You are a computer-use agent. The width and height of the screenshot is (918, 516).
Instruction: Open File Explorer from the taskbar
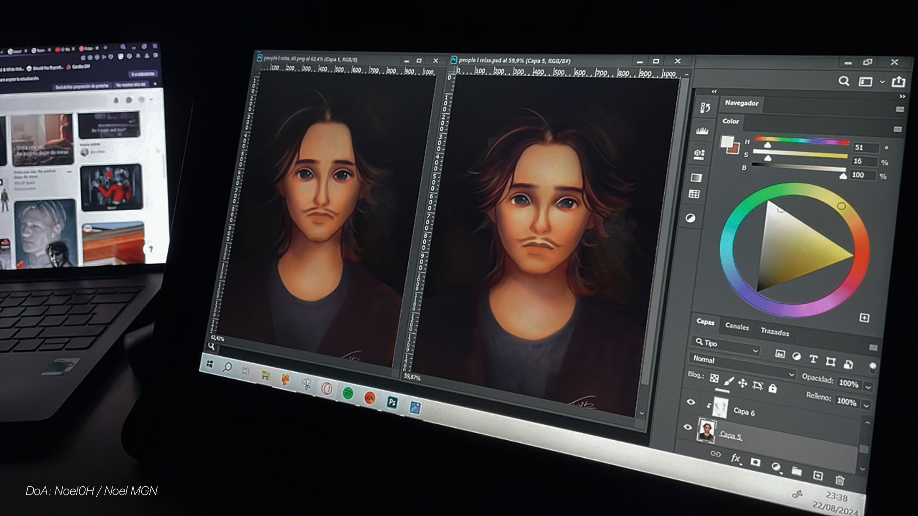[265, 375]
